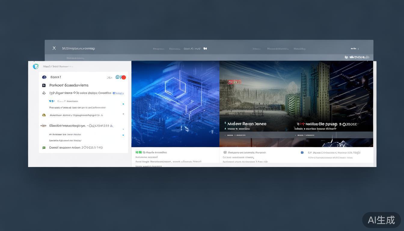Expand the dropdown arrow on yellow icon row

pos(123,114)
